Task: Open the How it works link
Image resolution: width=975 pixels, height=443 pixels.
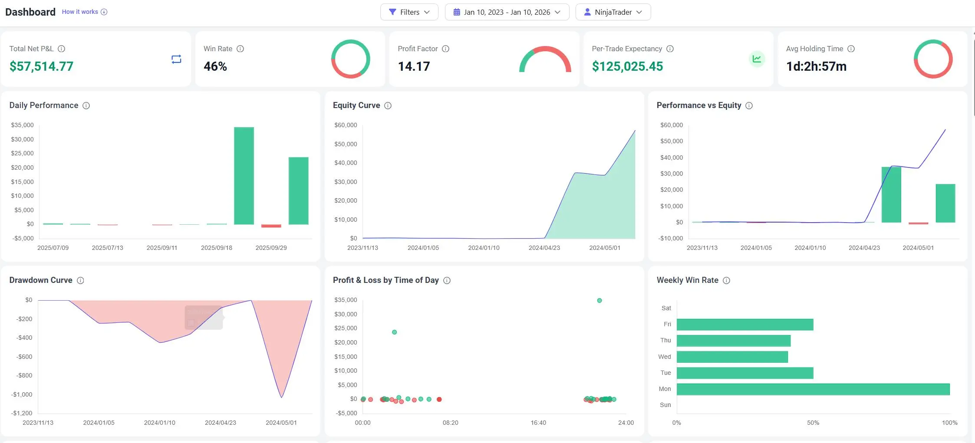Action: click(x=84, y=12)
